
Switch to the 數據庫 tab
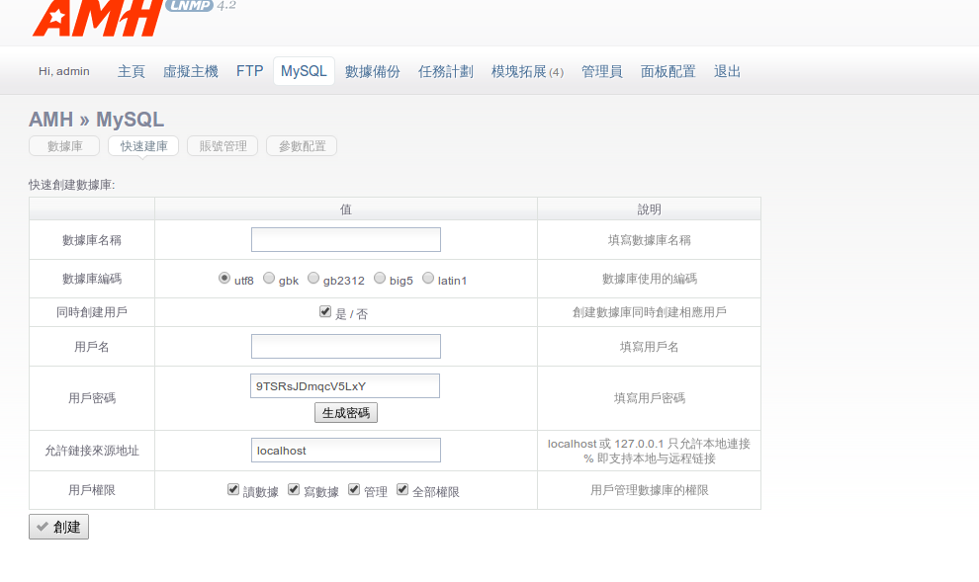pyautogui.click(x=64, y=146)
